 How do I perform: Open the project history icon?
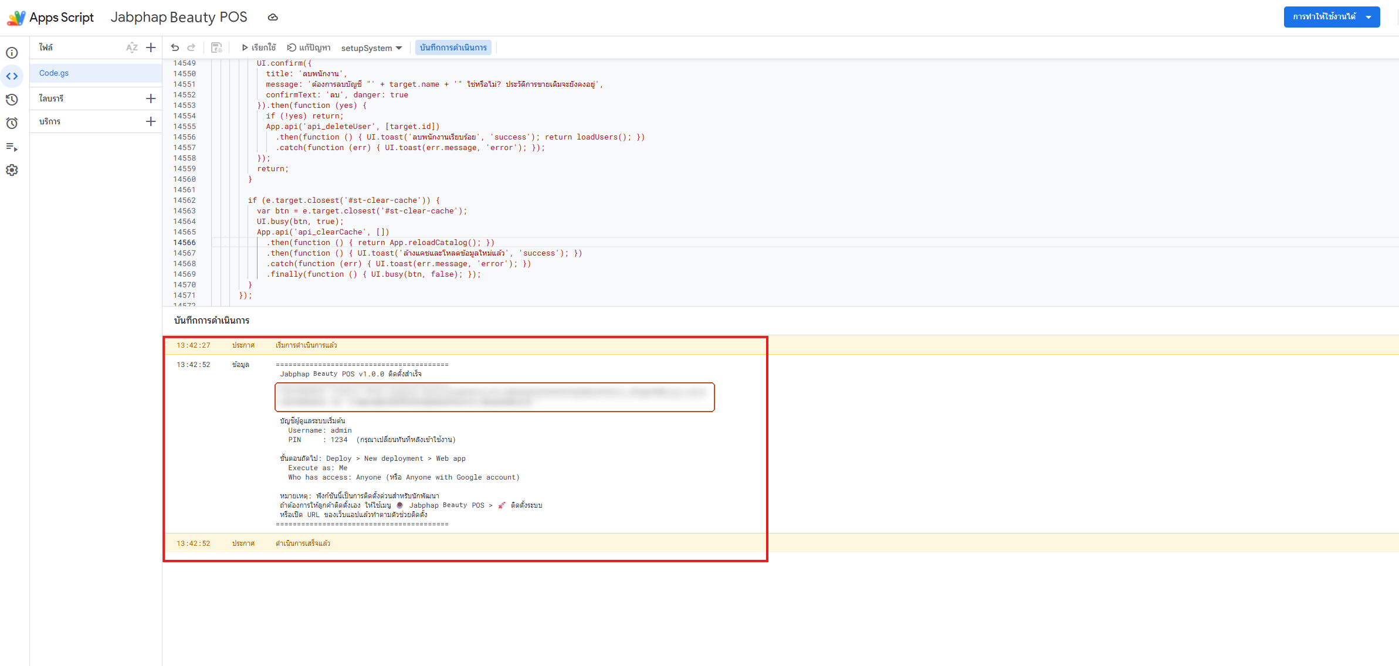tap(12, 100)
